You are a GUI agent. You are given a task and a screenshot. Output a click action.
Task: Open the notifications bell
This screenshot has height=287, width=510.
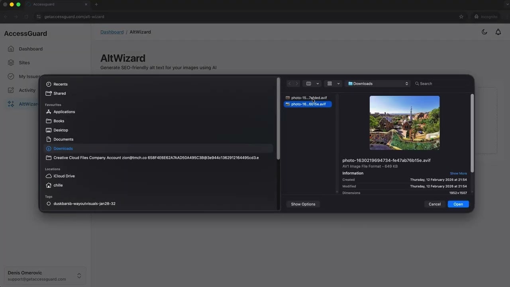coord(498,32)
